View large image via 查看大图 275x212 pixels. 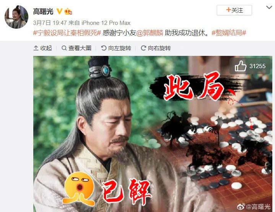pyautogui.click(x=76, y=48)
